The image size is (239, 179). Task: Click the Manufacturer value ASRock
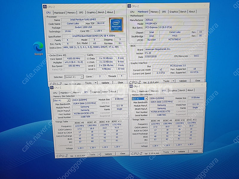(174, 20)
